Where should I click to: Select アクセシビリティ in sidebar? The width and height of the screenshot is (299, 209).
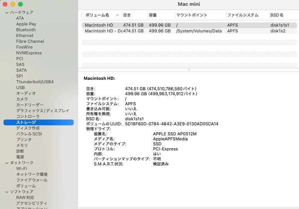[x=32, y=203]
